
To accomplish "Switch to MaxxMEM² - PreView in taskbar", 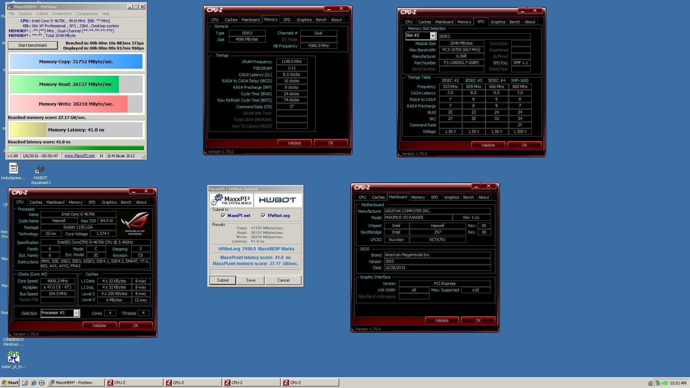I will (76, 383).
